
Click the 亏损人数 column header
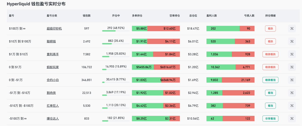pos(249,16)
